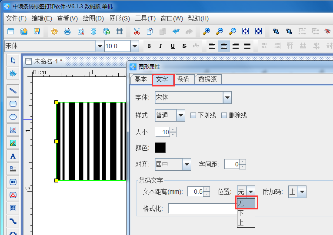Open the 工具(T) menu

tap(145, 18)
